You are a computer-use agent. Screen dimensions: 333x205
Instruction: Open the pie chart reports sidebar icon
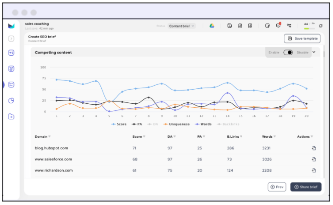point(11,100)
